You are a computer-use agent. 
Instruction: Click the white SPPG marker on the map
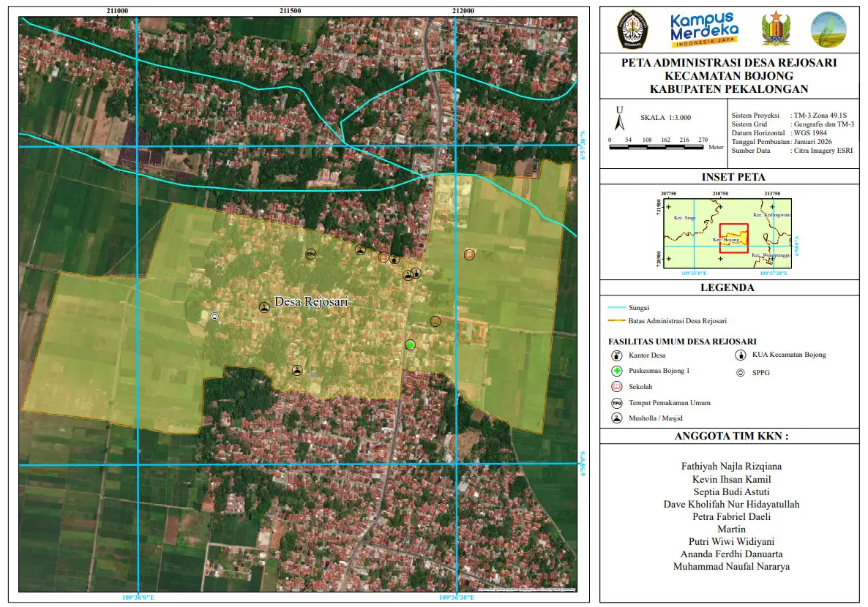[214, 316]
